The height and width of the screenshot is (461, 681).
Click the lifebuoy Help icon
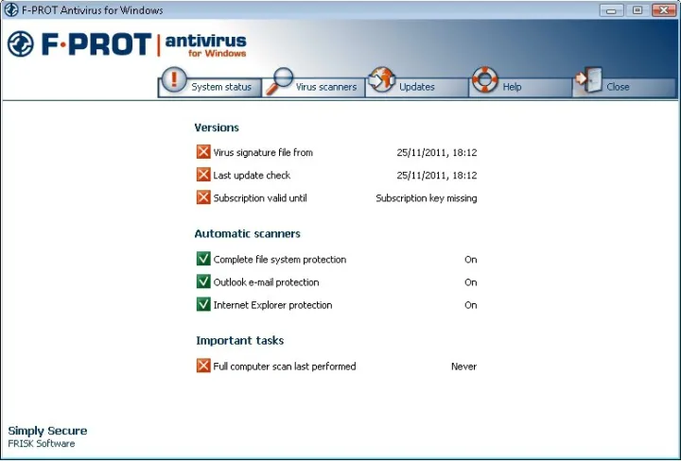click(x=485, y=80)
